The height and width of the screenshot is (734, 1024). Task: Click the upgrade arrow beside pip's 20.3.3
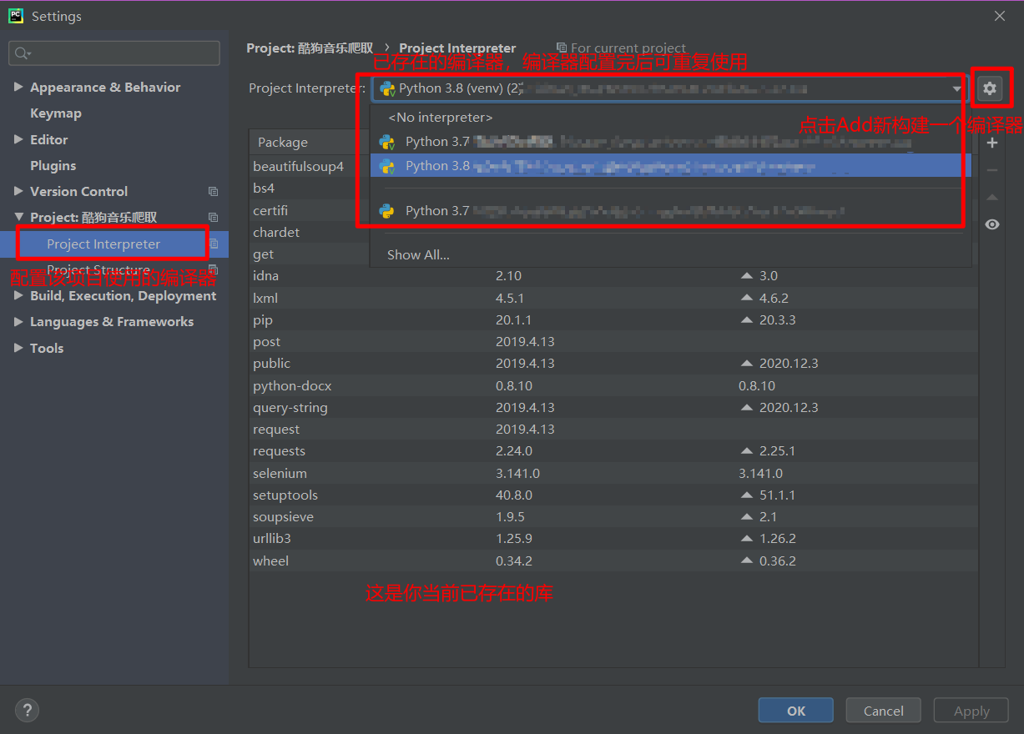(747, 319)
